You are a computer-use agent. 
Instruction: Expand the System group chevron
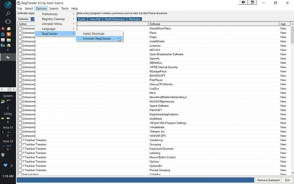click(8, 108)
